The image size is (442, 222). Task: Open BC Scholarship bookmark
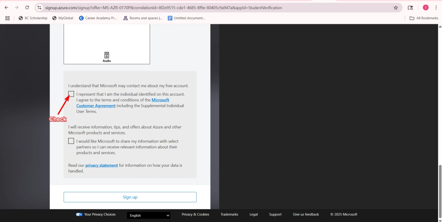33,18
